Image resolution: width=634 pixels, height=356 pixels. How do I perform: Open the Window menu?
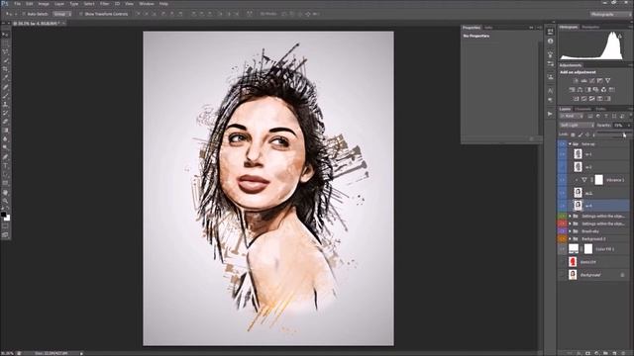(147, 4)
